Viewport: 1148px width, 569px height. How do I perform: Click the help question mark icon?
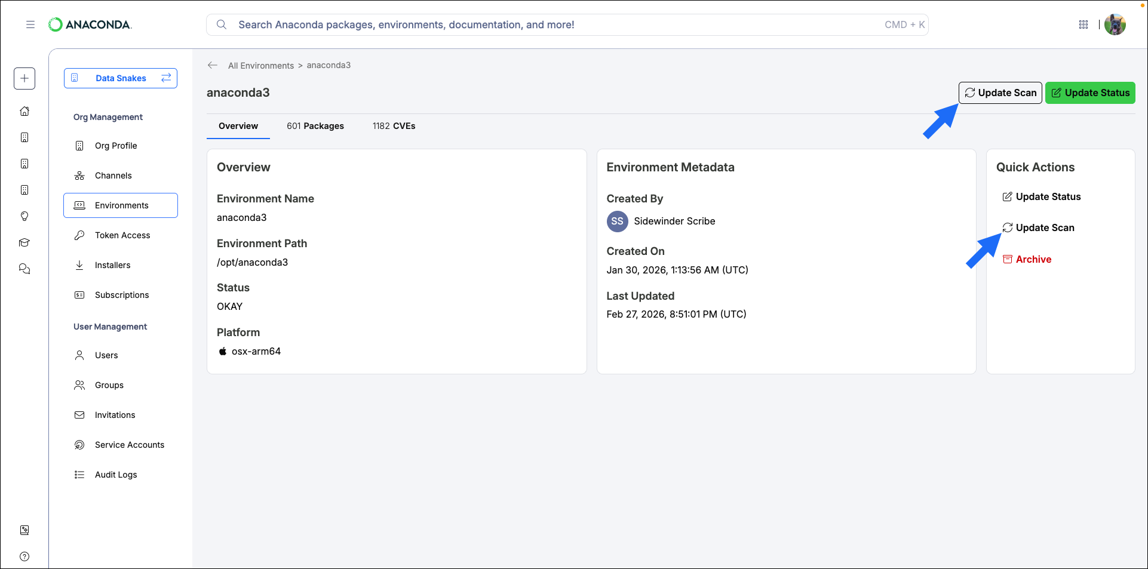pos(24,556)
